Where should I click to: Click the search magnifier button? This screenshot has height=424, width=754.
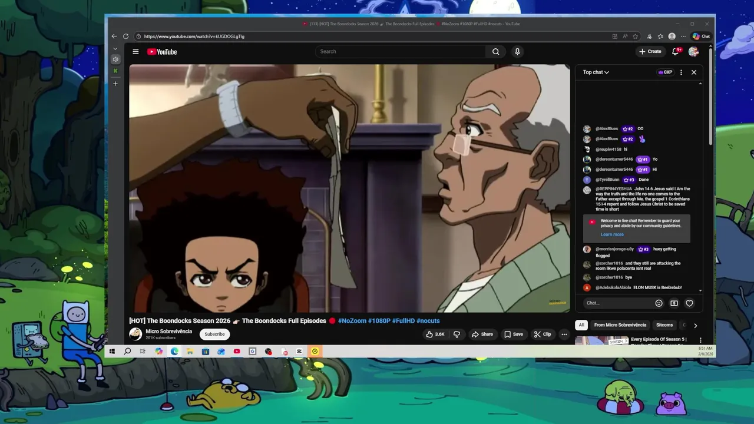495,52
